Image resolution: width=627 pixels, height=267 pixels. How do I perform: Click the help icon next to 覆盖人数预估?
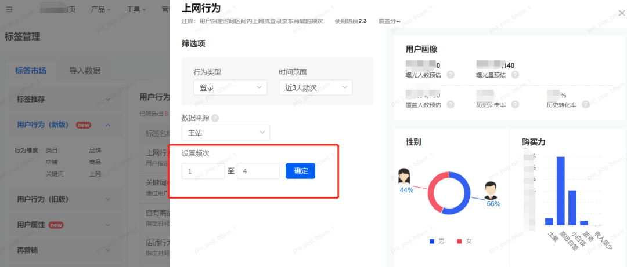tap(451, 105)
